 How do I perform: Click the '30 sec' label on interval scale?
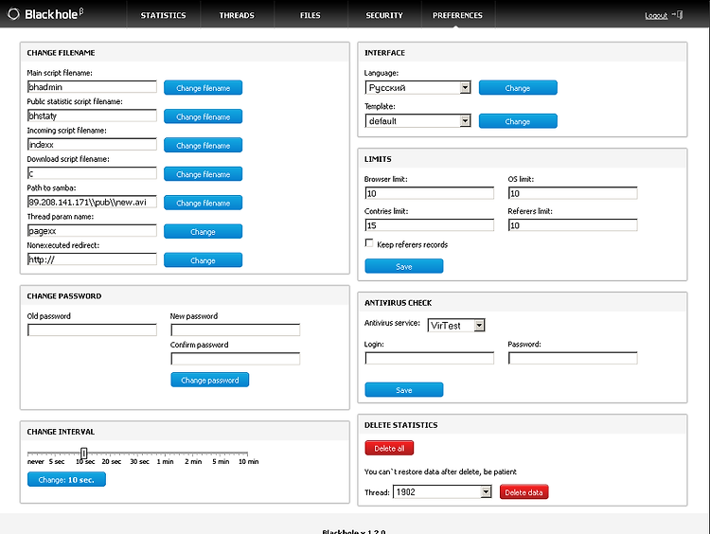(139, 461)
